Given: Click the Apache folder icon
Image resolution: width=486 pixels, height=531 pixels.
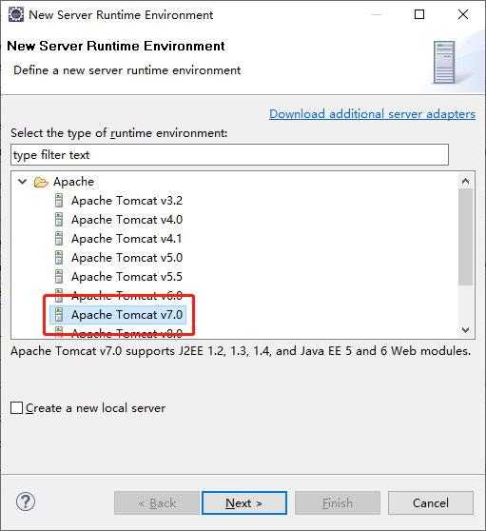Looking at the screenshot, I should click(x=41, y=182).
